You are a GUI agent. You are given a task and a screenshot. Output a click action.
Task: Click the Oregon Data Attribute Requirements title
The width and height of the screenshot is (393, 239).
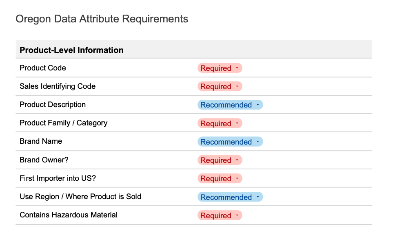[x=102, y=19]
